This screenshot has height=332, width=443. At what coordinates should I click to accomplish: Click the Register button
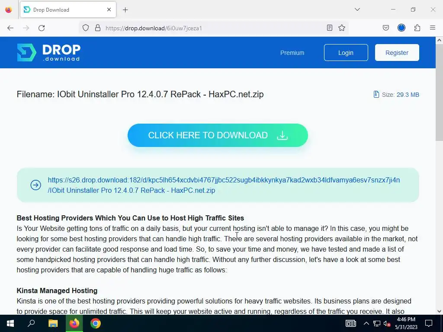[x=397, y=52]
